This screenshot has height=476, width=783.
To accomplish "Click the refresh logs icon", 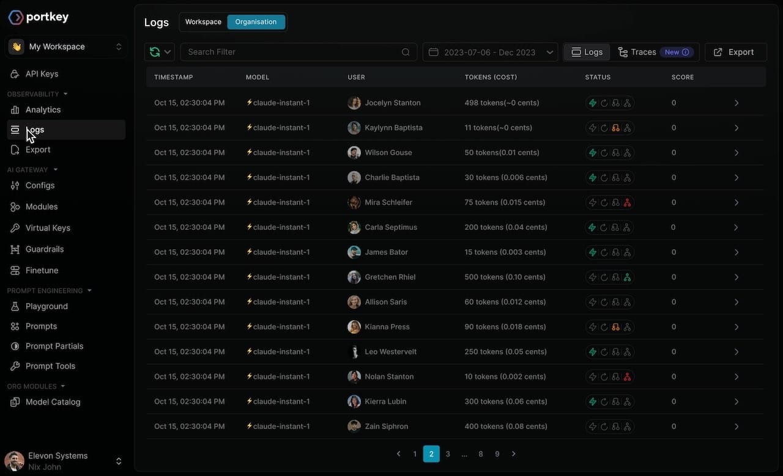I will click(155, 53).
